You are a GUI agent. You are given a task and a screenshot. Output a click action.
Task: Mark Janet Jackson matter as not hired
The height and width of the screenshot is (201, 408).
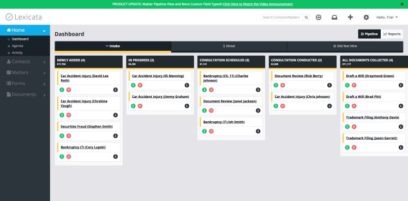(211, 110)
